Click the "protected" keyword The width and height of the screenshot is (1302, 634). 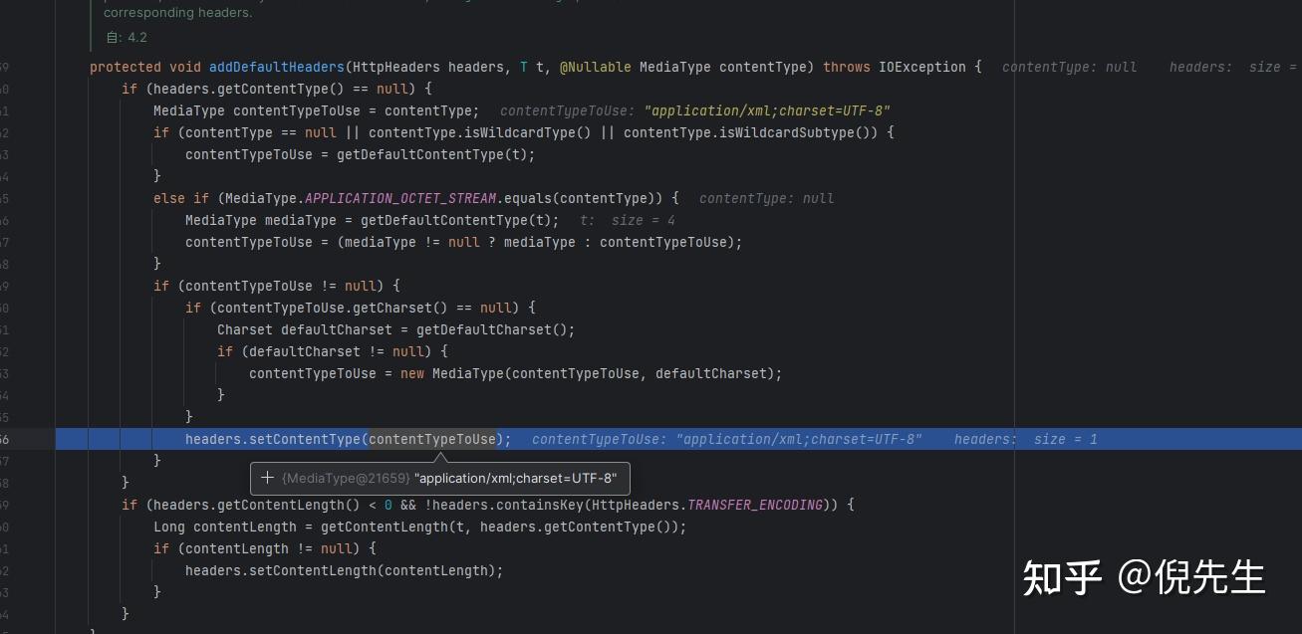(x=126, y=67)
